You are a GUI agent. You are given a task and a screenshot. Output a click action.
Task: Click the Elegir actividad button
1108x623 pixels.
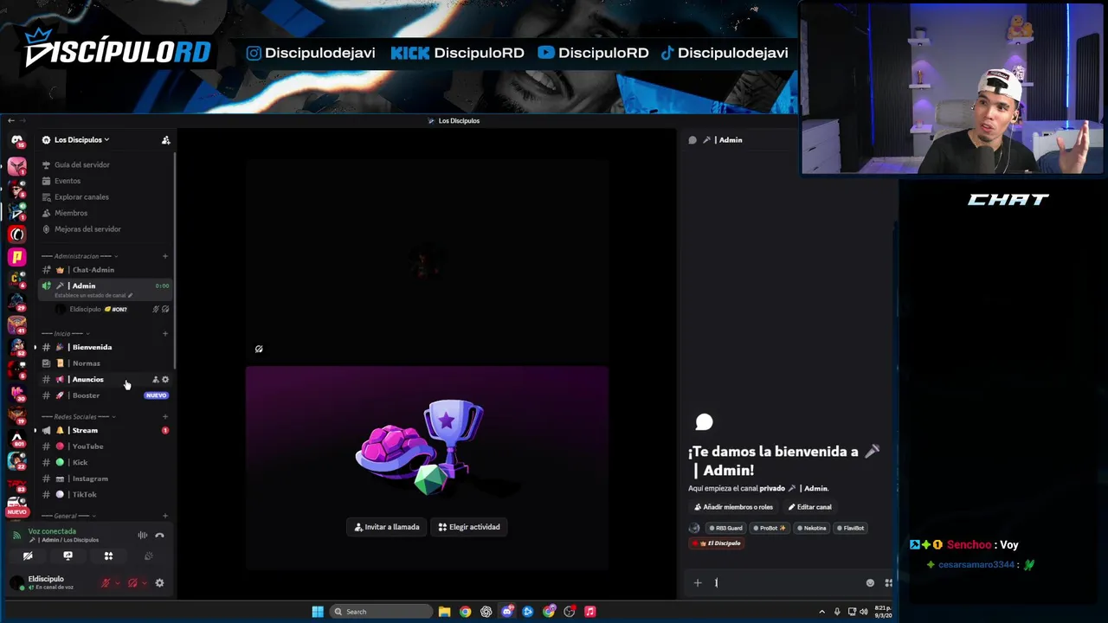coord(469,527)
